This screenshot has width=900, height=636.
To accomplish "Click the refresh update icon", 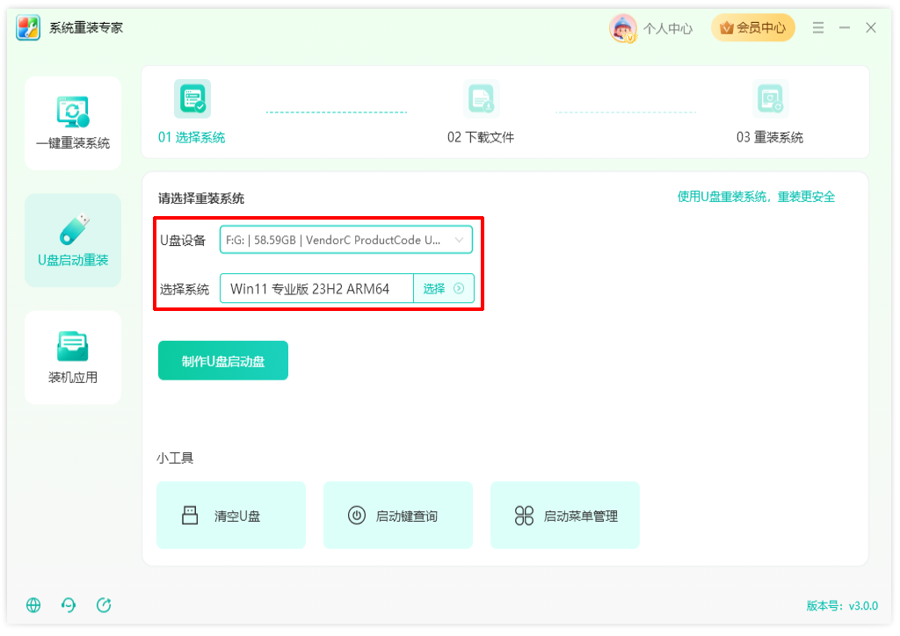I will click(104, 605).
